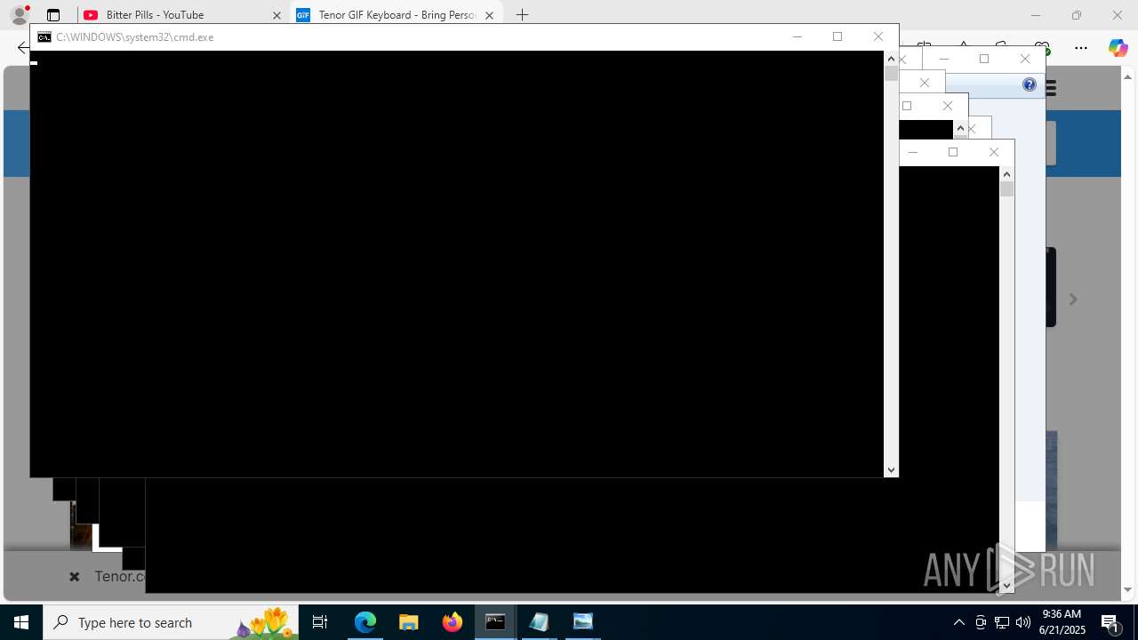Viewport: 1138px width, 640px height.
Task: Open a new browser tab
Action: (x=523, y=15)
